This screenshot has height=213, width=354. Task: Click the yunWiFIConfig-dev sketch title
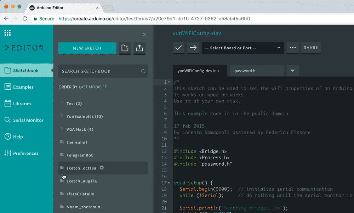coord(197,33)
